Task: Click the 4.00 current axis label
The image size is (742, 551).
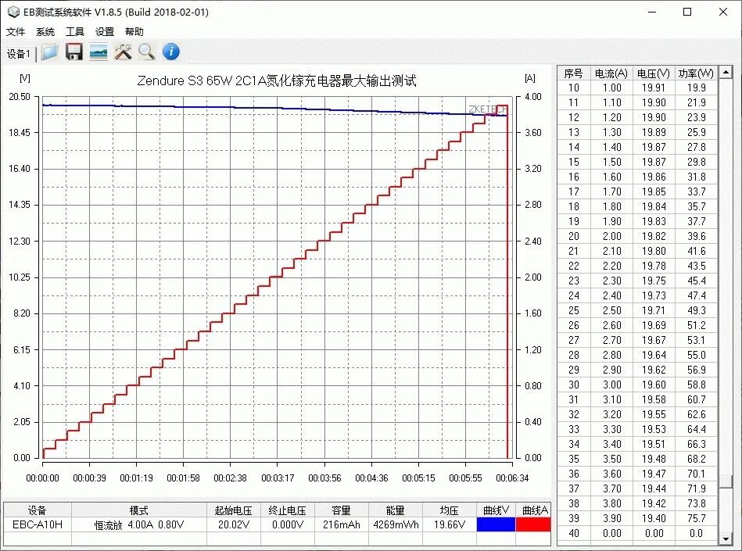Action: tap(532, 96)
